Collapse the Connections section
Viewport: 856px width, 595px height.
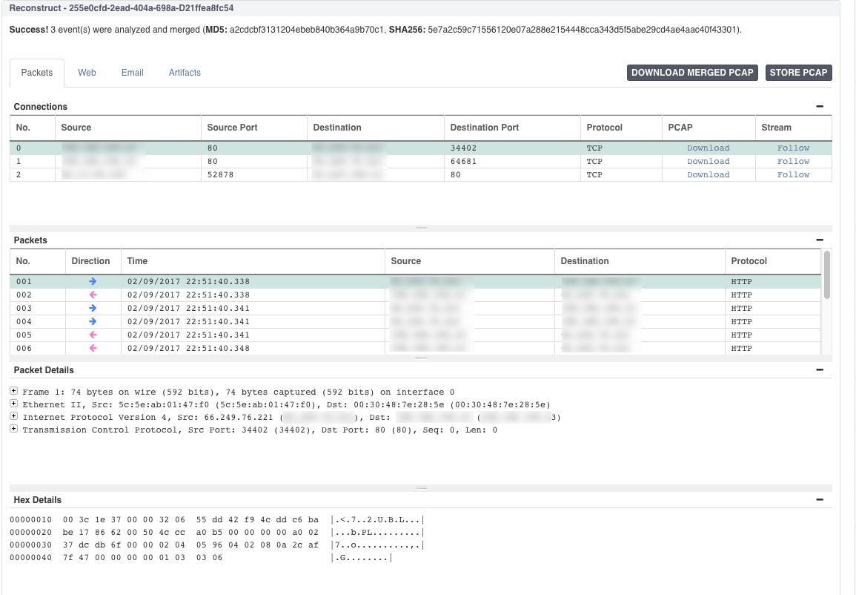coord(820,107)
